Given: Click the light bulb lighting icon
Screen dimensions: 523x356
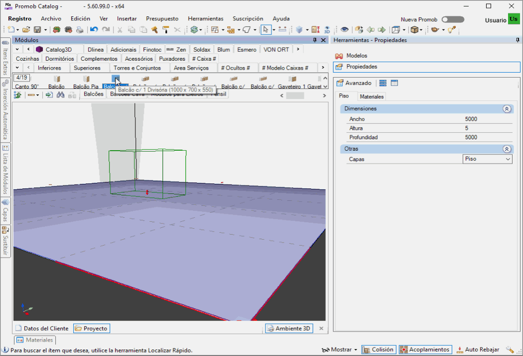Looking at the screenshot, I should tap(452, 30).
